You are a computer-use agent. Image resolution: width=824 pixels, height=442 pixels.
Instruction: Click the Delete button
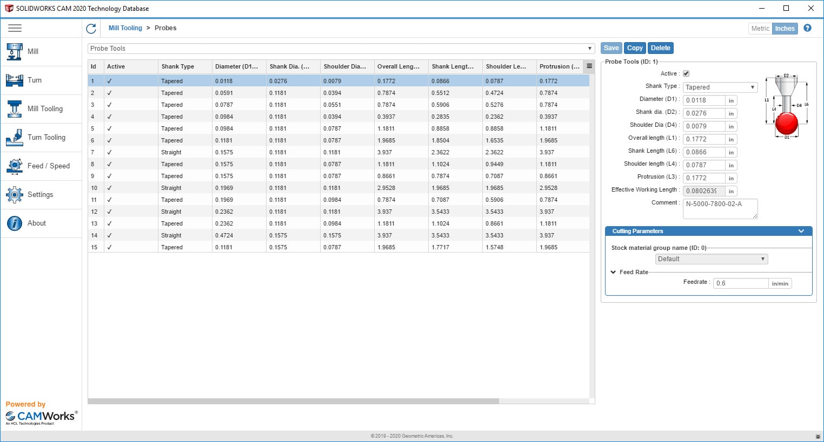(661, 48)
